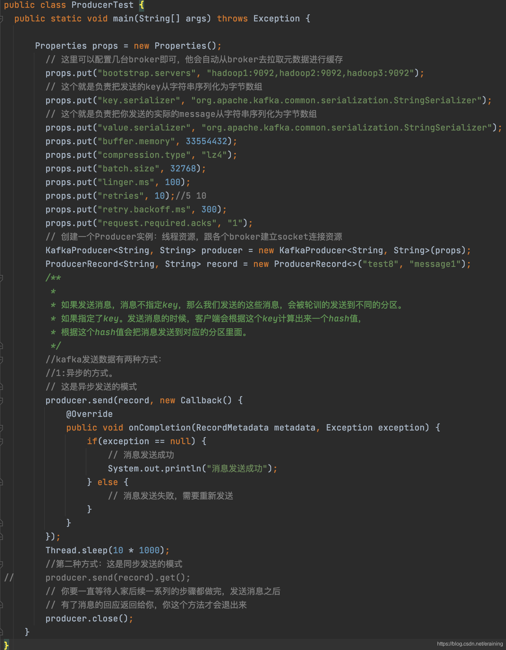Click the 'Callback()' constructor call
This screenshot has width=506, height=650.
click(207, 400)
